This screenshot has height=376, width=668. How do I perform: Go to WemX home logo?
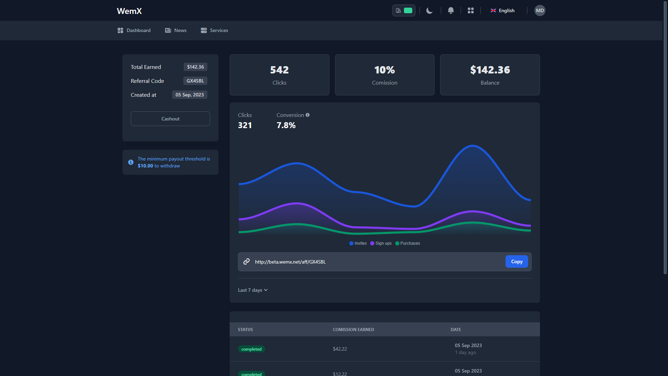(129, 11)
